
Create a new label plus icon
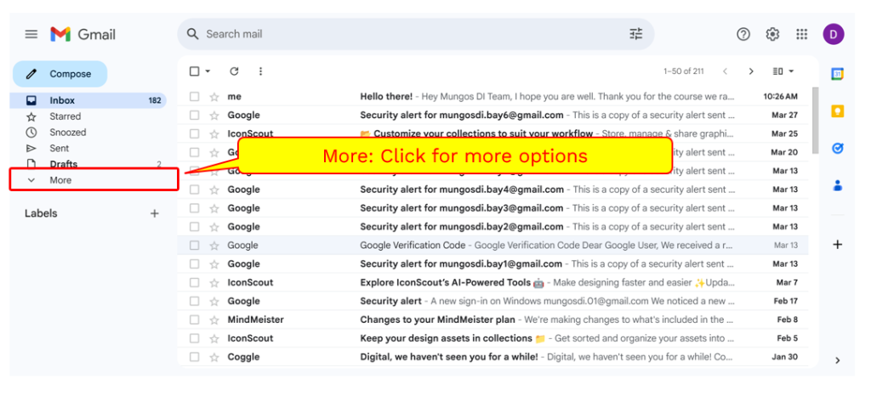pyautogui.click(x=154, y=213)
